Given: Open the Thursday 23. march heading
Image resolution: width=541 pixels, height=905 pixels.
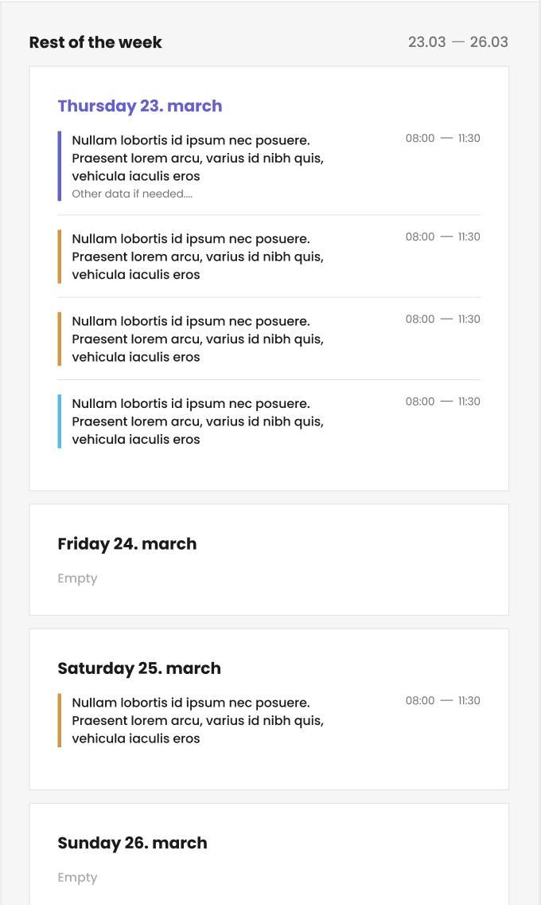Looking at the screenshot, I should 140,106.
